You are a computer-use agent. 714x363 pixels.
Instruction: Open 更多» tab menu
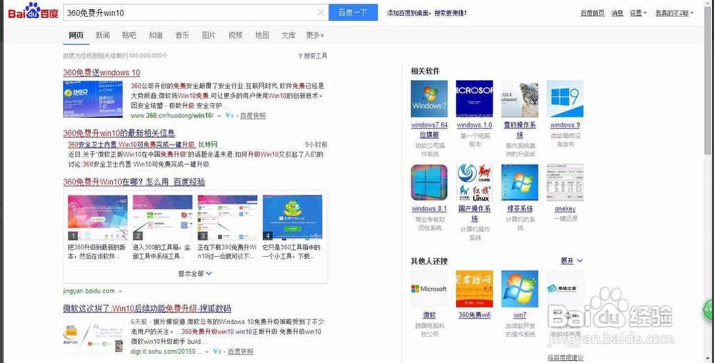pyautogui.click(x=315, y=35)
